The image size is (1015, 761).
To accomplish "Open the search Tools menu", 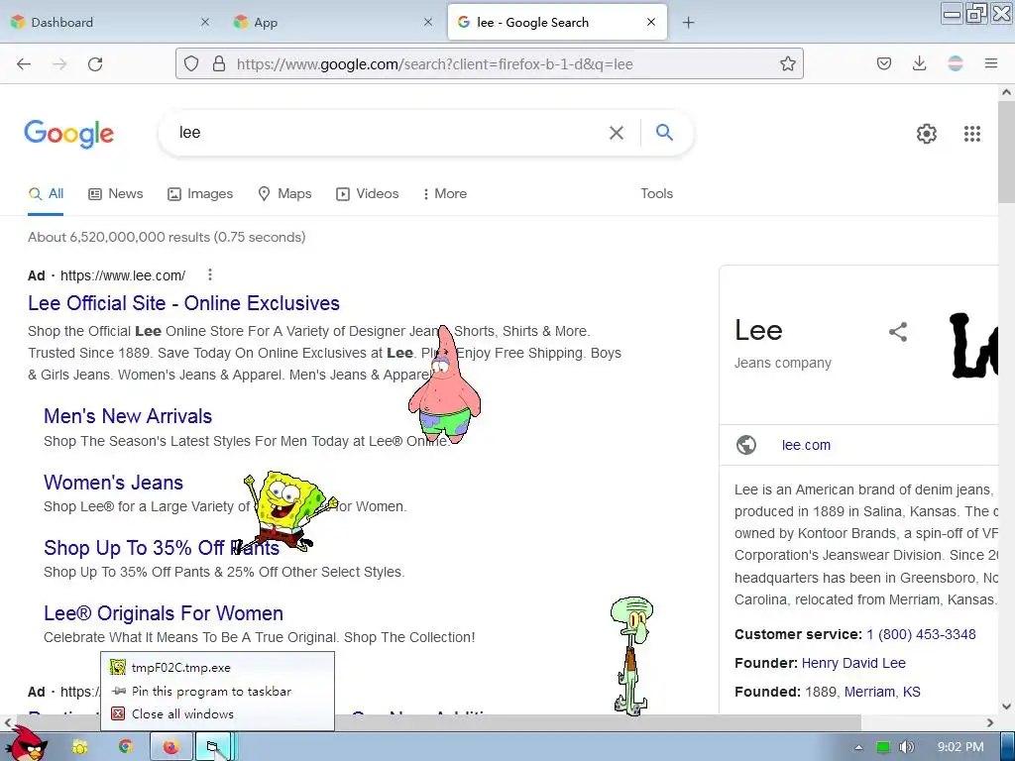I will pyautogui.click(x=656, y=193).
